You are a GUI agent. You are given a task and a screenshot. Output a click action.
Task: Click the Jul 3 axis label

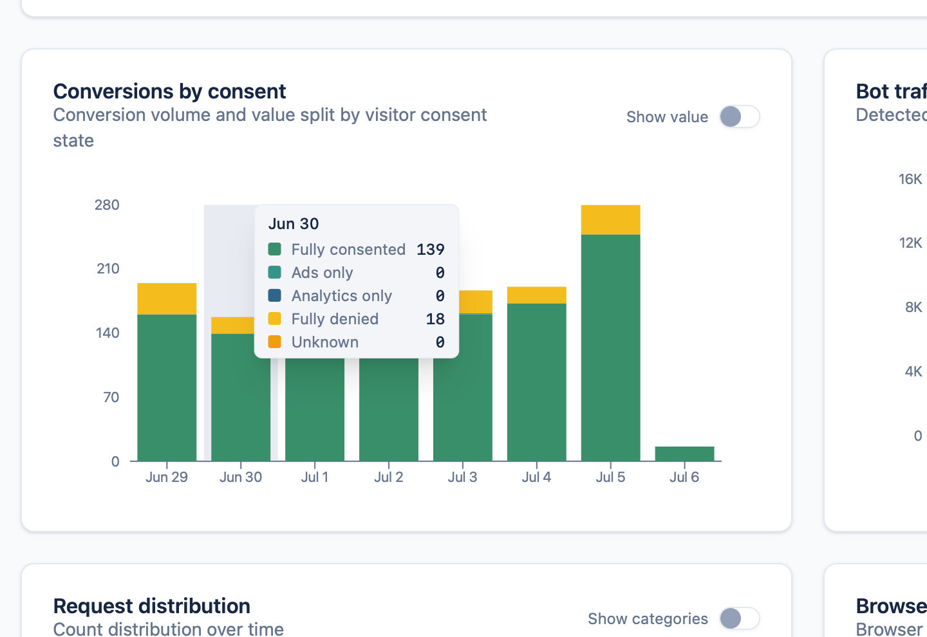pyautogui.click(x=462, y=477)
